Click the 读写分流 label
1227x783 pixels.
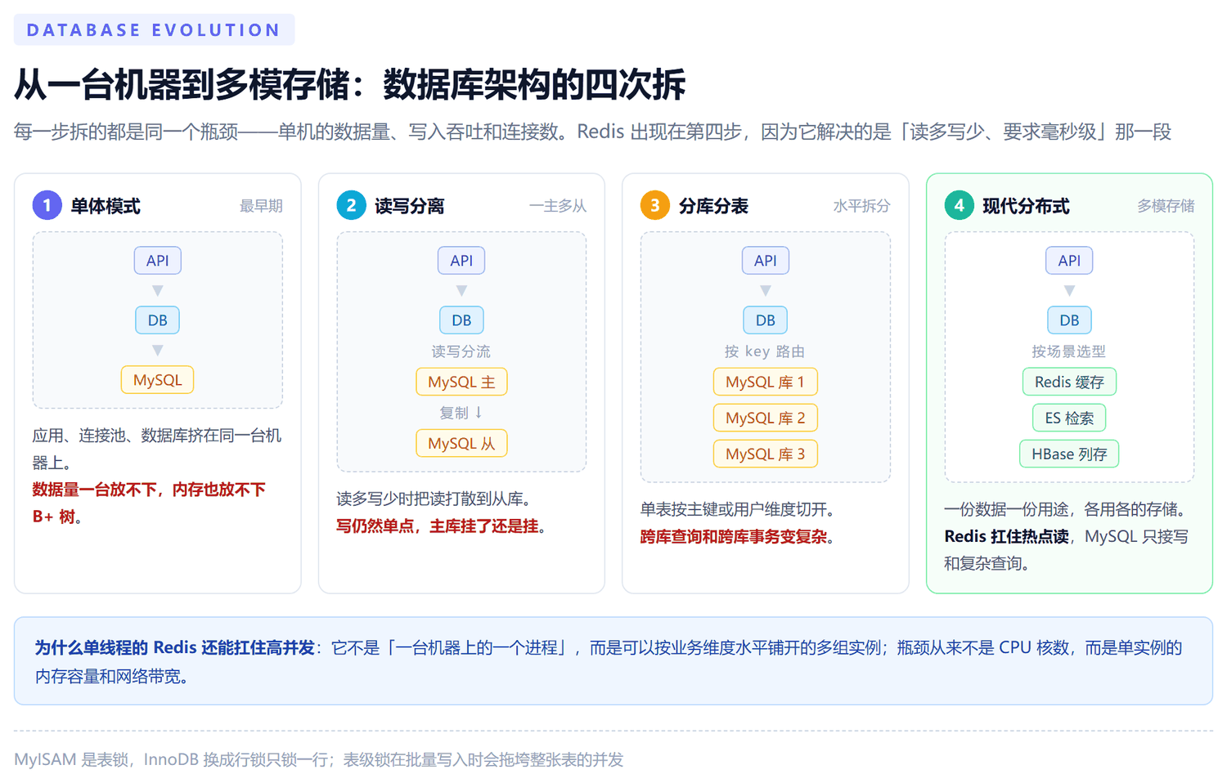461,351
